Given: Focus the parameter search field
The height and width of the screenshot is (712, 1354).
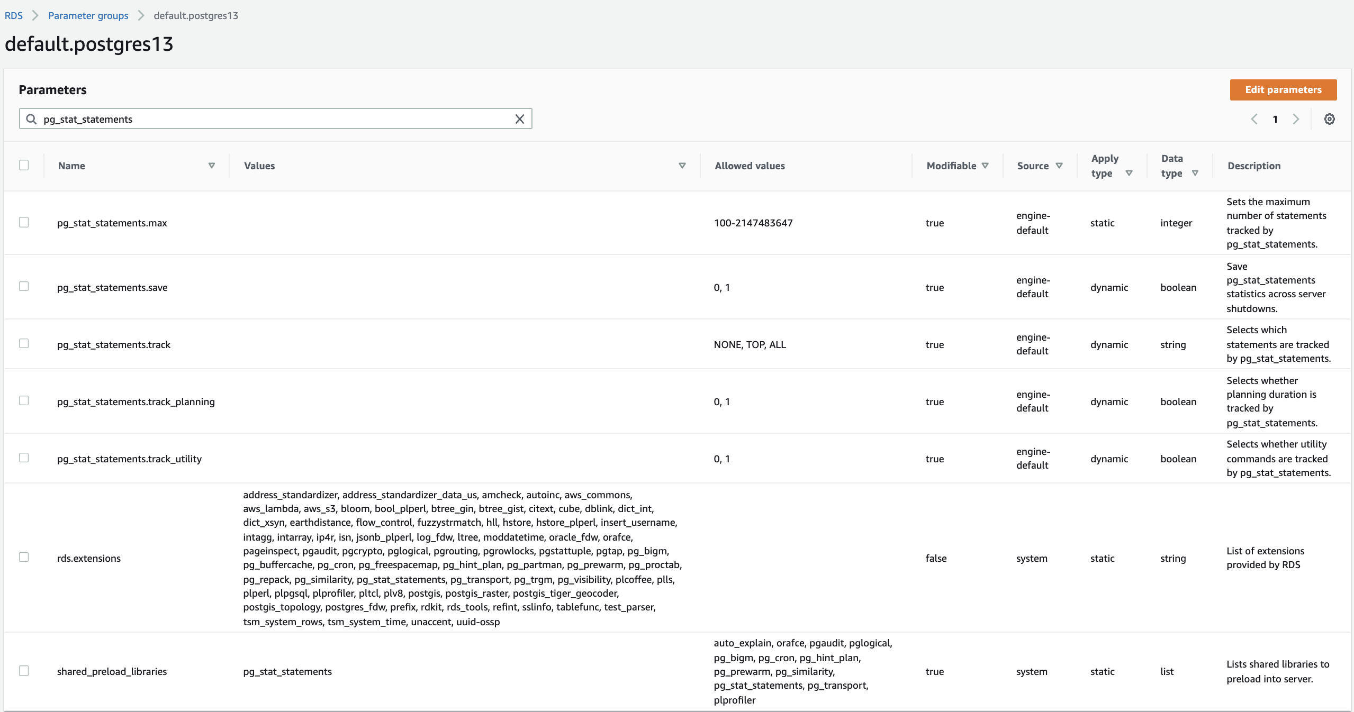Looking at the screenshot, I should click(275, 119).
